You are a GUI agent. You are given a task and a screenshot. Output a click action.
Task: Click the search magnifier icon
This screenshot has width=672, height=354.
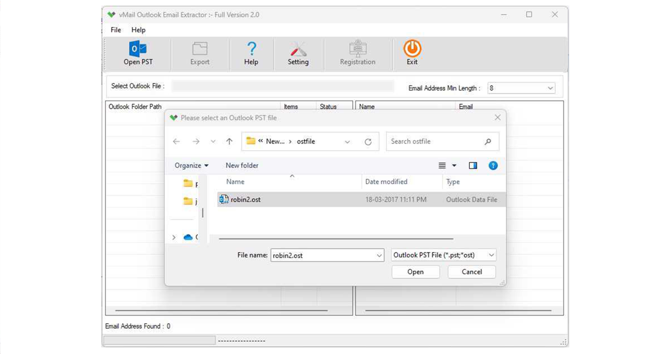tap(488, 142)
